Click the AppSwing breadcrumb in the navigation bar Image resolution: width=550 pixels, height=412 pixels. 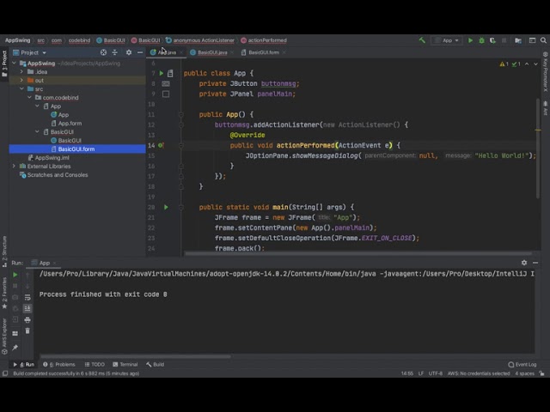click(17, 40)
